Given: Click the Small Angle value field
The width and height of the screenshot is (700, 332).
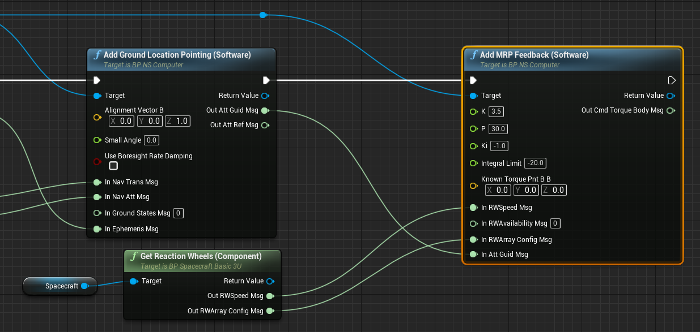Looking at the screenshot, I should 151,140.
